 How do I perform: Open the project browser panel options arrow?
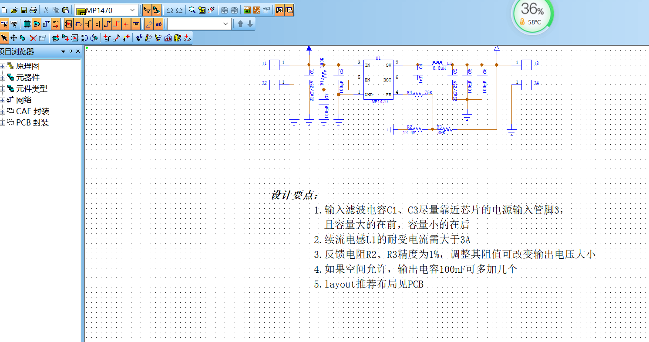(x=64, y=51)
